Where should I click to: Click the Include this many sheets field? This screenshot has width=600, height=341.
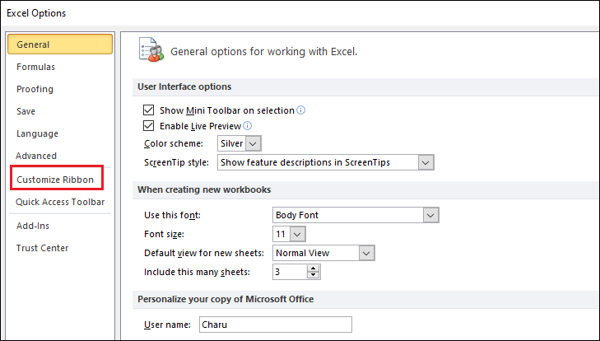(x=290, y=272)
